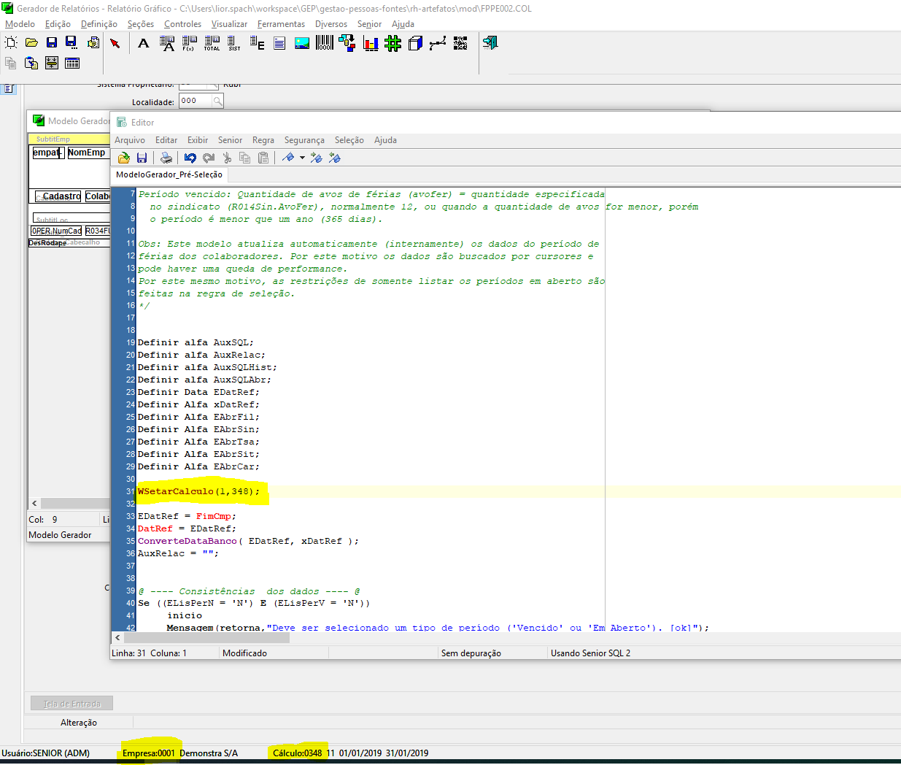Click the barcode tool in main toolbar

coord(325,43)
